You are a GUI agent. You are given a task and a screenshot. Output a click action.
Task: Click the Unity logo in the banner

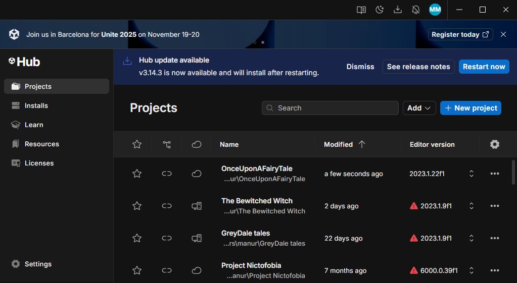point(14,34)
